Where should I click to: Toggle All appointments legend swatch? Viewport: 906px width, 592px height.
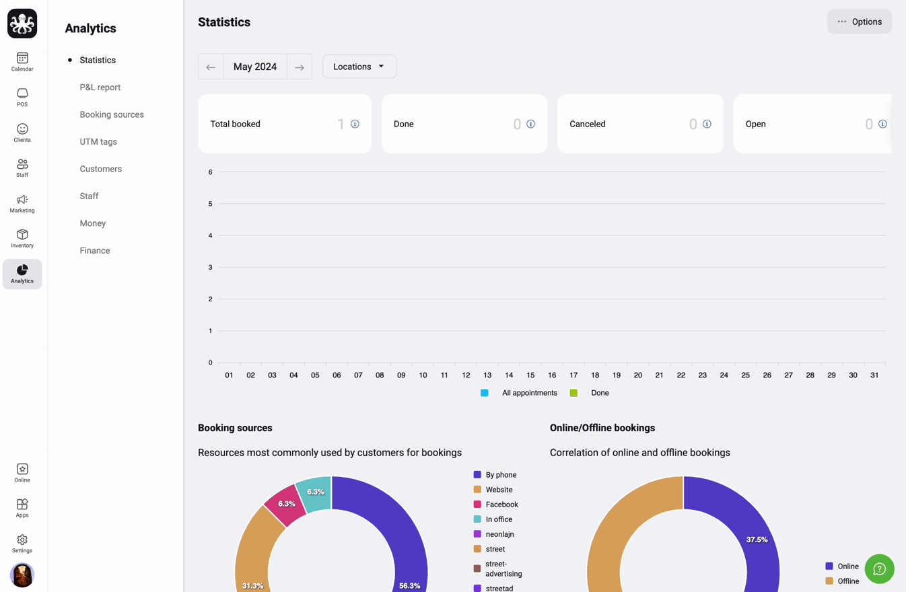click(485, 393)
